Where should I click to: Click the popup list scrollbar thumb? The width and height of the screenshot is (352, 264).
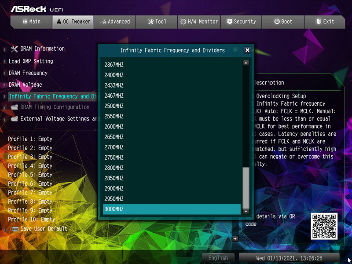[x=246, y=188]
